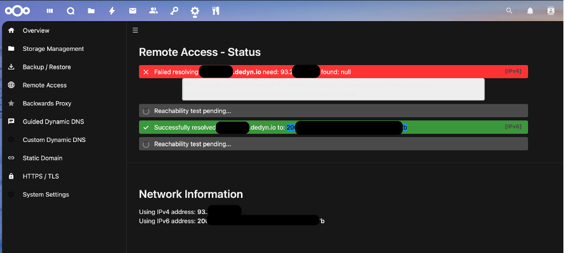Open HTTPS / TLS settings
Image resolution: width=564 pixels, height=253 pixels.
(40, 176)
